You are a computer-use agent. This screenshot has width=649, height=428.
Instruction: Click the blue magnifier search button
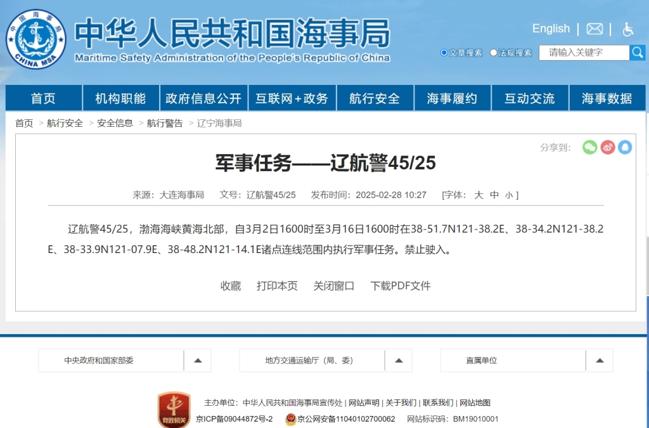pyautogui.click(x=638, y=53)
